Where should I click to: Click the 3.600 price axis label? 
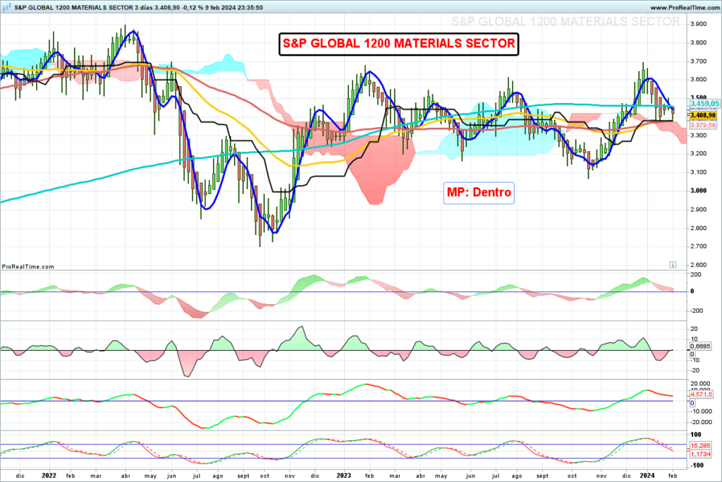699,79
